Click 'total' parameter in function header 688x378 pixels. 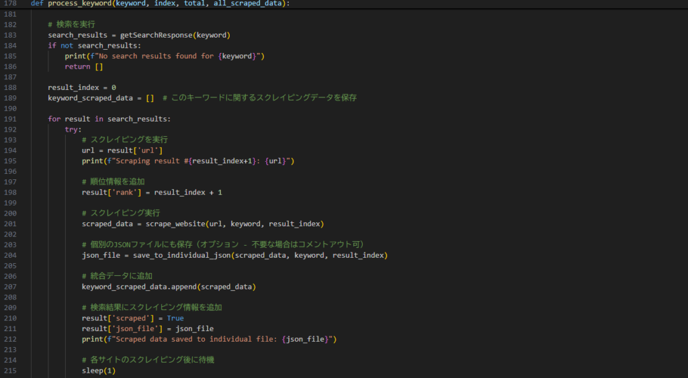click(x=194, y=3)
